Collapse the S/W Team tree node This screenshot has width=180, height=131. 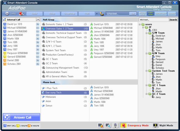[x=146, y=33]
